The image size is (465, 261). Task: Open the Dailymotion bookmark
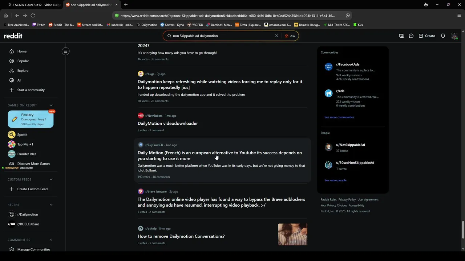tap(147, 25)
